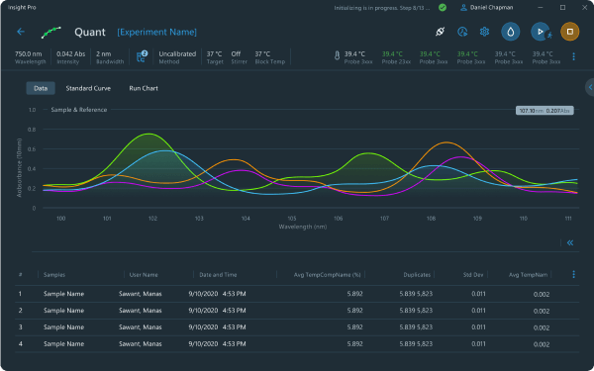
Task: Select Sample Name in row 3
Action: [x=63, y=327]
